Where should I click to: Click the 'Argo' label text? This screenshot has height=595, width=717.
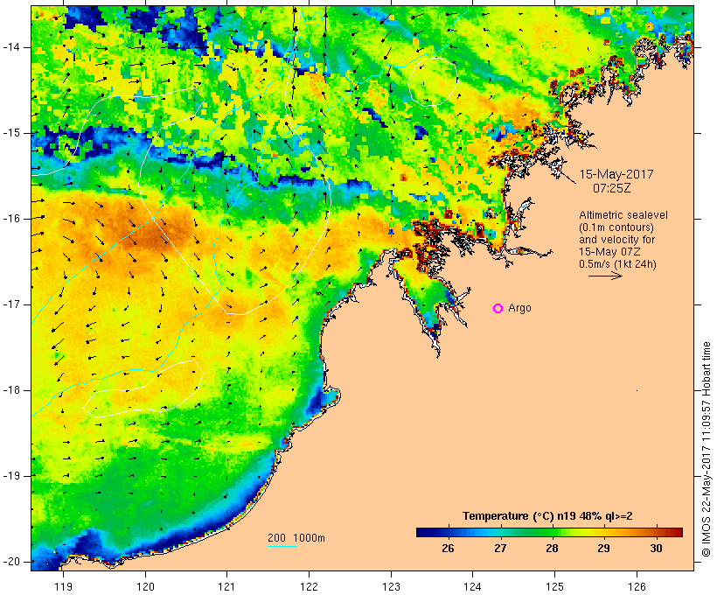[x=520, y=308]
